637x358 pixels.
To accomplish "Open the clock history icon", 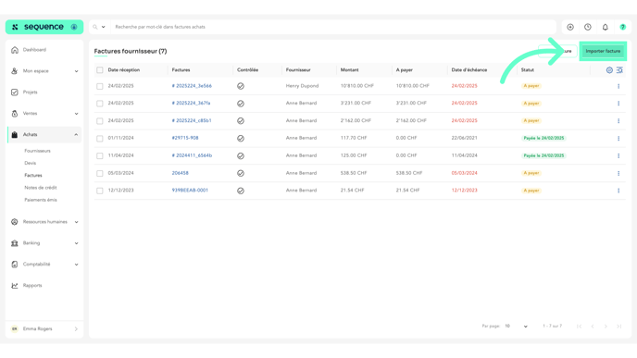I will point(588,27).
